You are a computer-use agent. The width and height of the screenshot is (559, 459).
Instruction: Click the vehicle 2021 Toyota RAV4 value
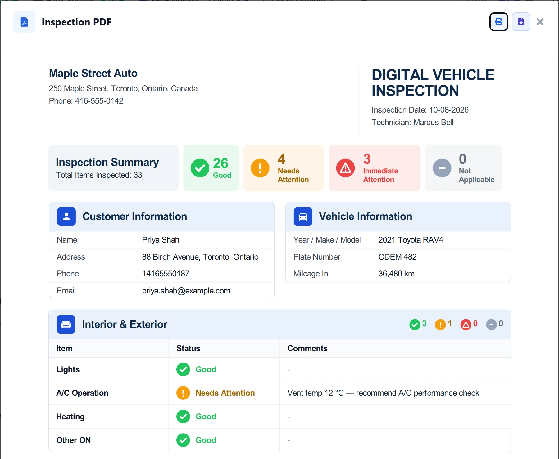(411, 240)
